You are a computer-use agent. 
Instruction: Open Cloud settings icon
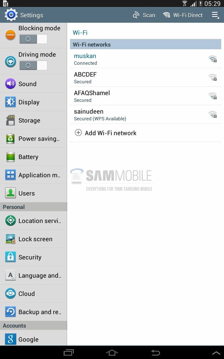pyautogui.click(x=10, y=294)
